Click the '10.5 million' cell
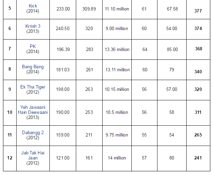 click(117, 112)
